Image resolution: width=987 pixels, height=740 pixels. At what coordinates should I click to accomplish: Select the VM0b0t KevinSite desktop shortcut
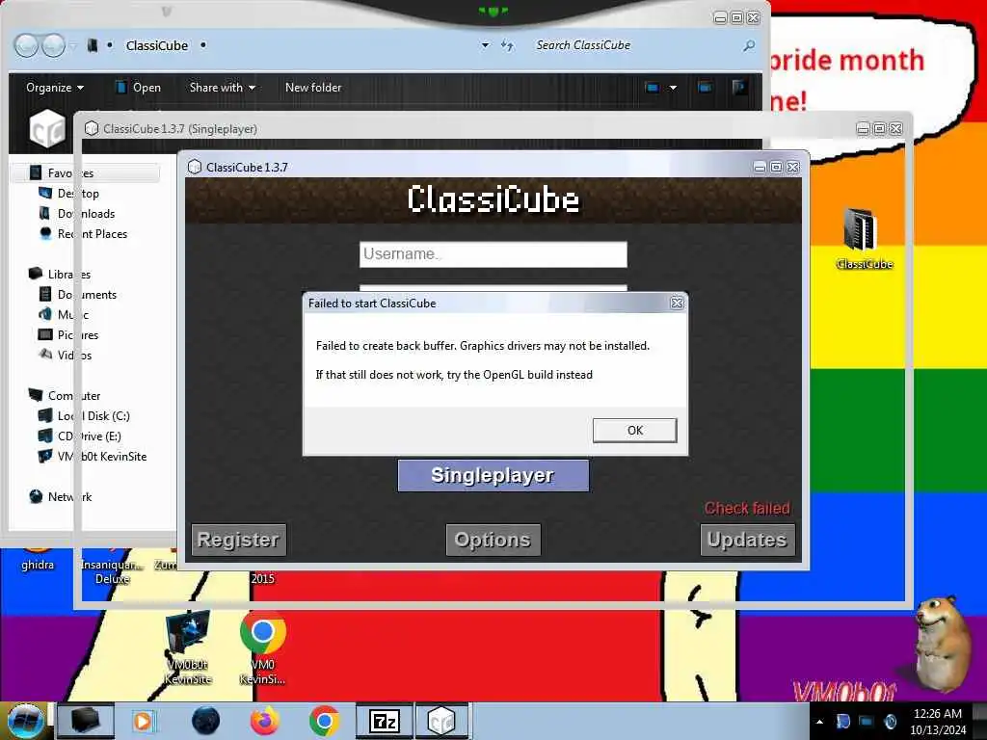(188, 648)
